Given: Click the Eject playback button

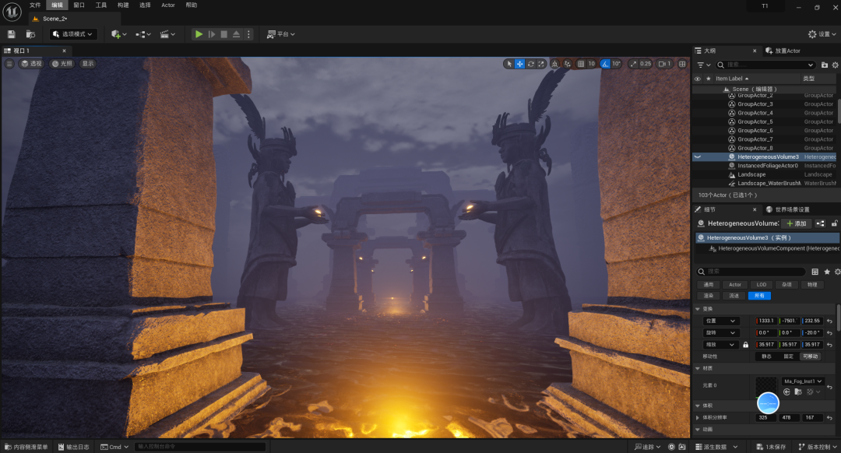Looking at the screenshot, I should (x=236, y=34).
